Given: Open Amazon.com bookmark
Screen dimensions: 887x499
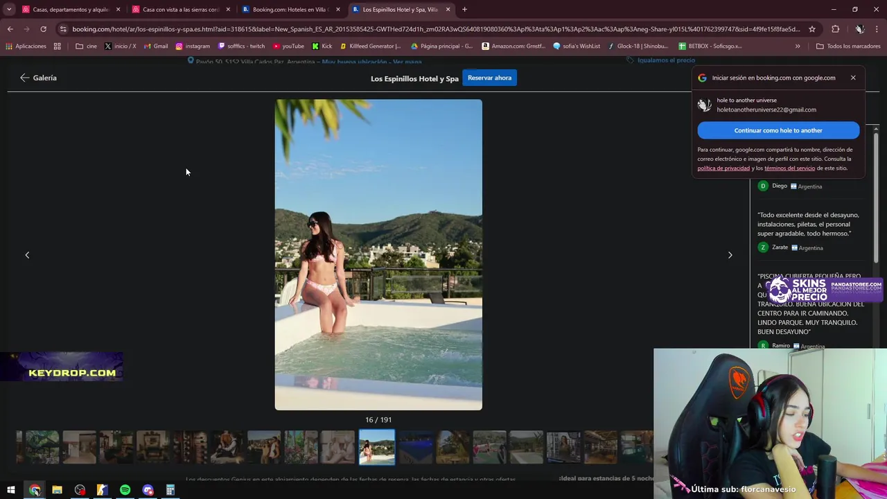Looking at the screenshot, I should (x=513, y=46).
